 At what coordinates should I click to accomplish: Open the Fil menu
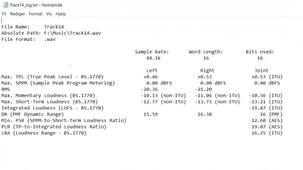pos(4,14)
